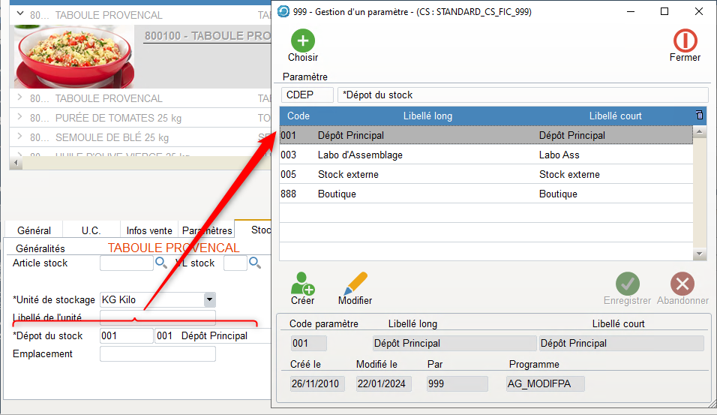Click the table options icon in header corner
The height and width of the screenshot is (415, 717).
pos(699,116)
